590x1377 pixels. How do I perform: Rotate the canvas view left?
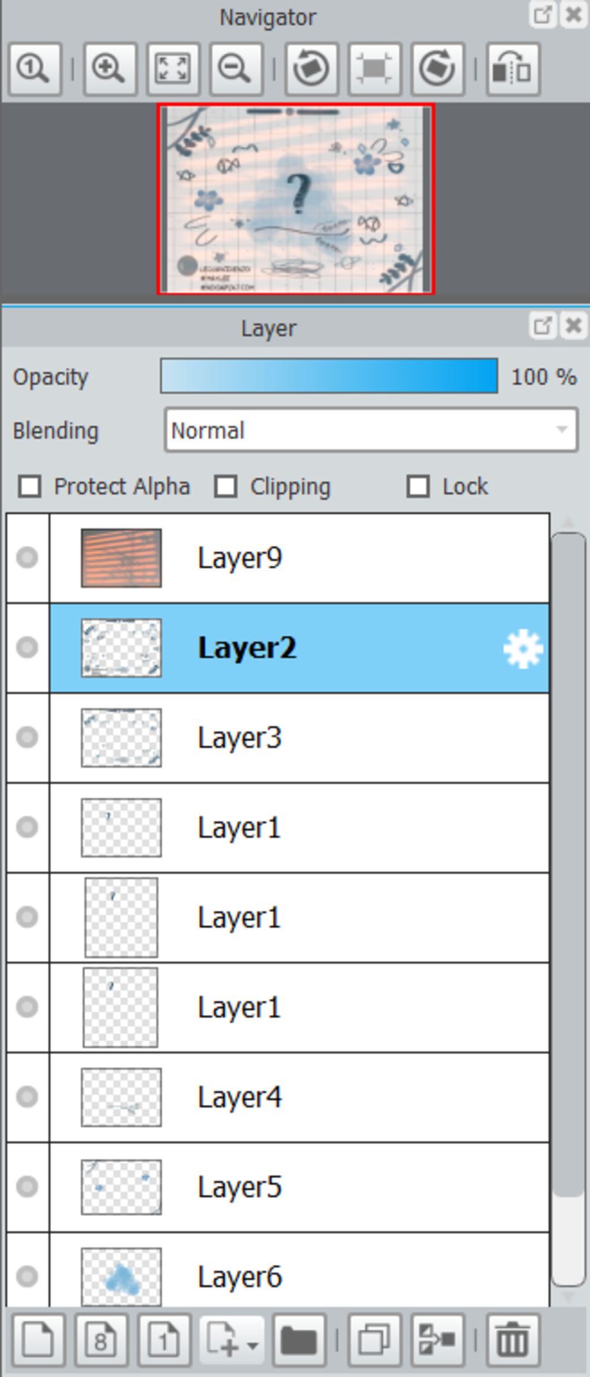click(x=312, y=69)
